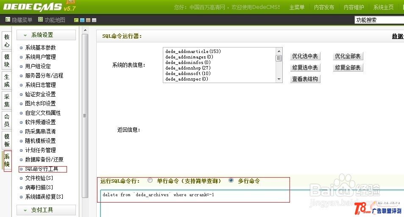Select the green theme color swatch
Image resolution: width=404 pixels, height=217 pixels.
tap(76, 20)
